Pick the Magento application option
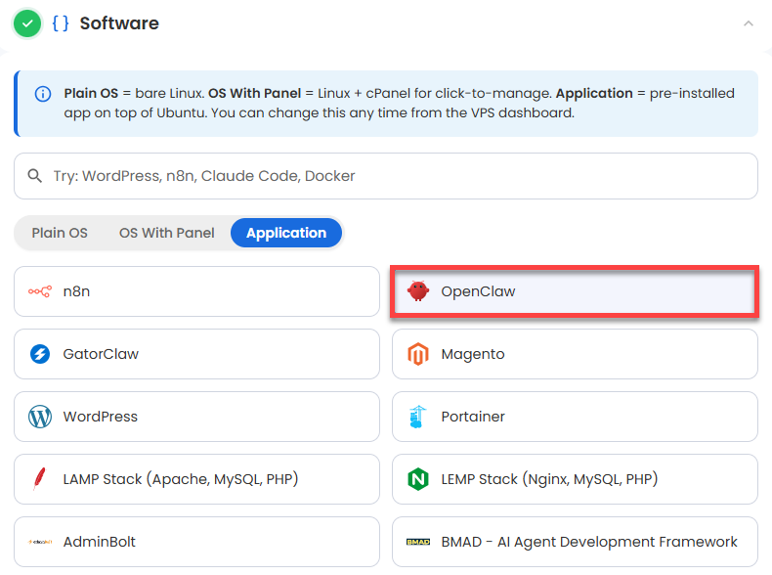Screen dimensions: 772x575 click(575, 354)
